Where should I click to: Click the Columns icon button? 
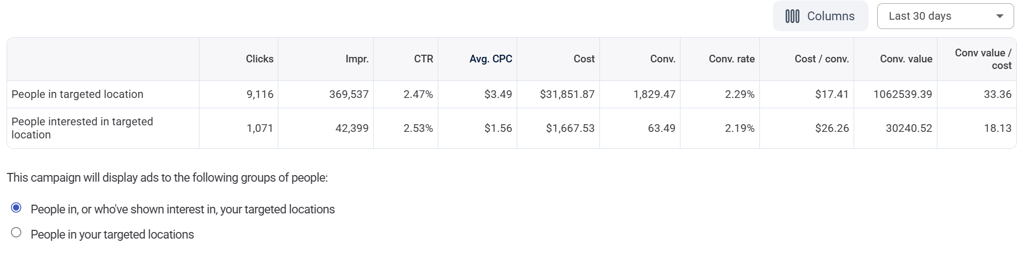click(820, 16)
